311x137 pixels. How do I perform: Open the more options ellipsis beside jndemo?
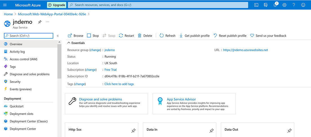[x=47, y=22]
